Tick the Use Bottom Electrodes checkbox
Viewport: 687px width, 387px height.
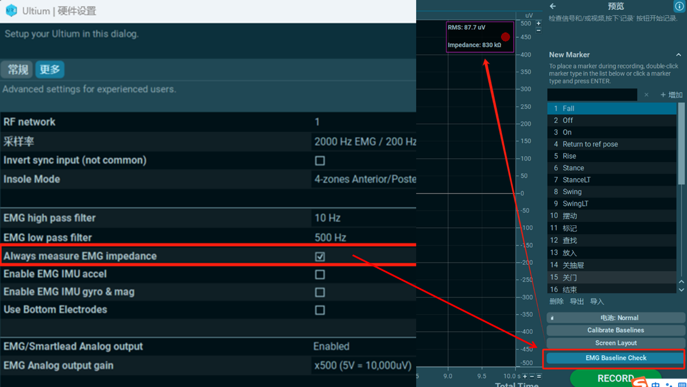(x=320, y=310)
